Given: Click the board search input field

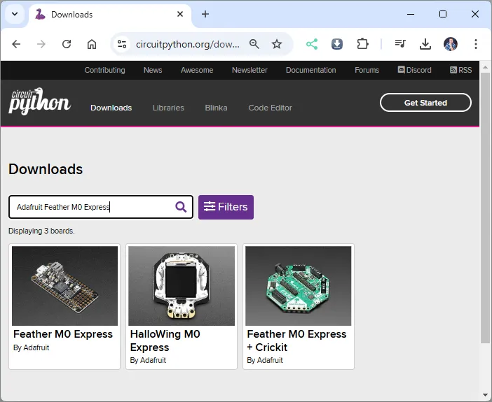Looking at the screenshot, I should [x=91, y=207].
